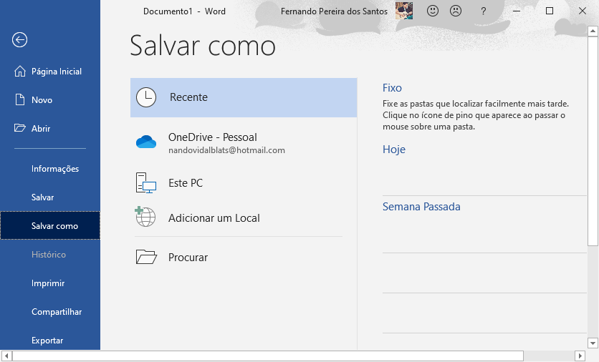The image size is (599, 362).
Task: Open the user account profile picture
Action: (x=404, y=11)
